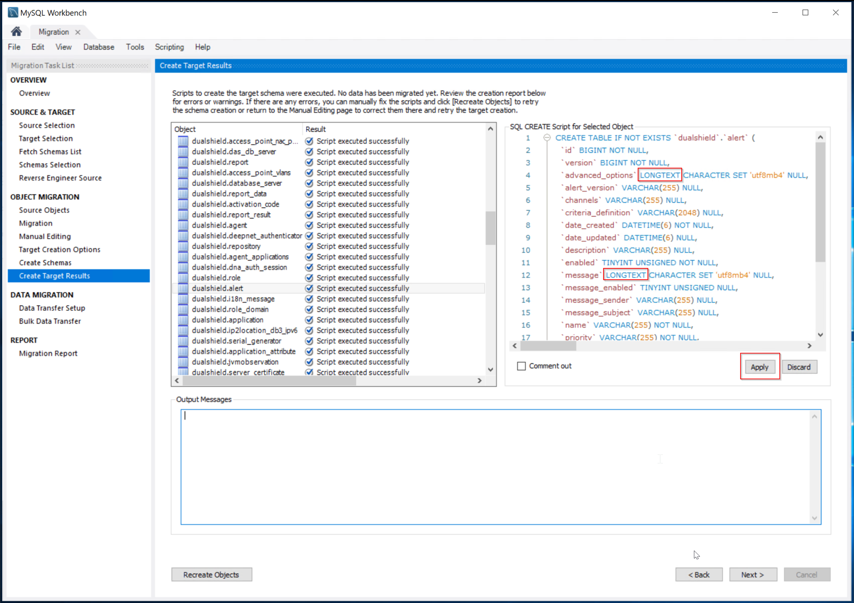Screen dimensions: 854x603
Task: Click the Recreate Objects button
Action: tap(211, 574)
